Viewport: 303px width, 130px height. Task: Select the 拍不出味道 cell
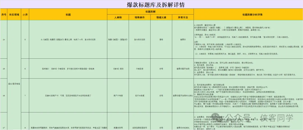pos(139,95)
